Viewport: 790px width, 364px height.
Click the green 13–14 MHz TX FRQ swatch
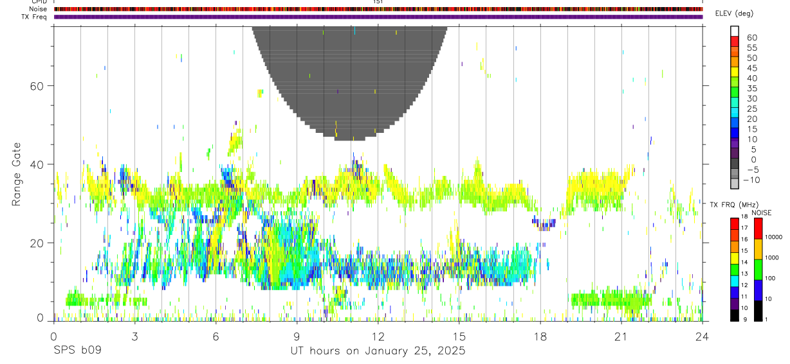(x=735, y=270)
